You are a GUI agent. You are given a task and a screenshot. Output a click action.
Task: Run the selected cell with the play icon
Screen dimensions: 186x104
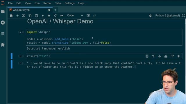coord(43,16)
